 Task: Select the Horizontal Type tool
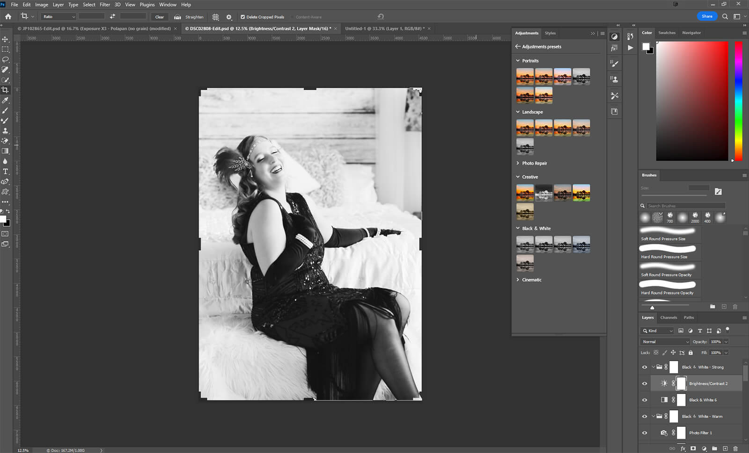tap(5, 172)
